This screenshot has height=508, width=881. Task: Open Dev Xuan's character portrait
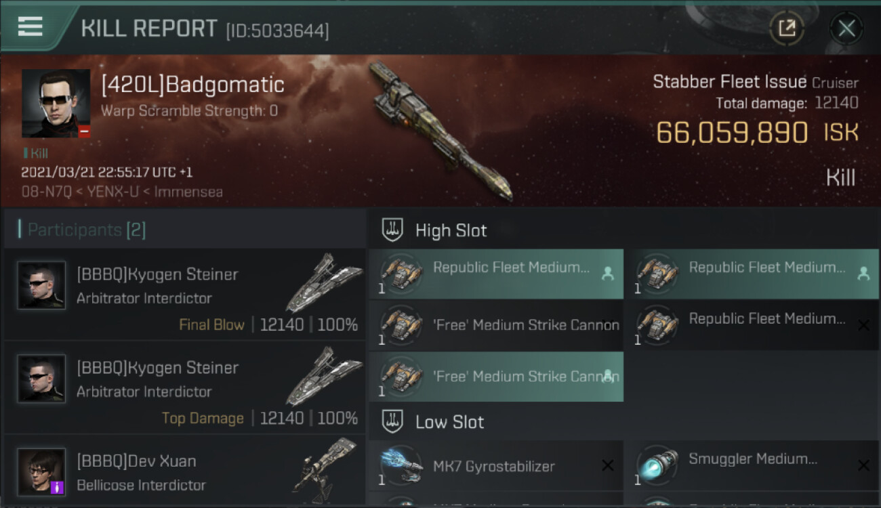tap(41, 471)
